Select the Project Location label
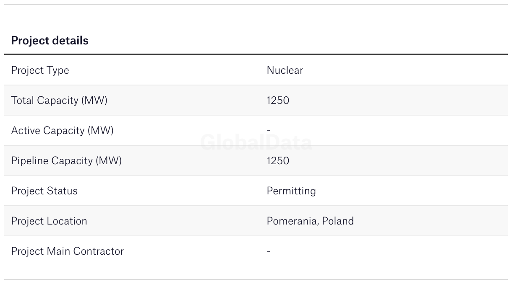 tap(49, 221)
